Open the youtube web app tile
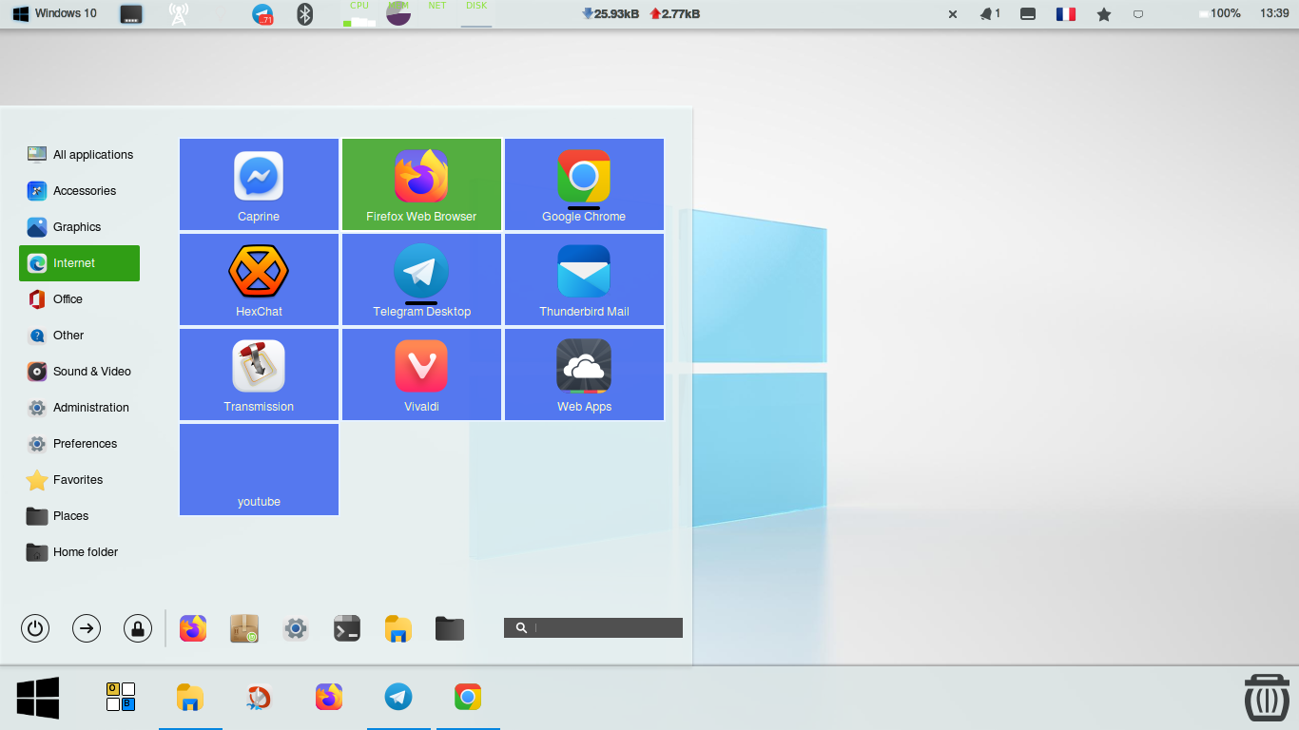1299x730 pixels. tap(259, 470)
